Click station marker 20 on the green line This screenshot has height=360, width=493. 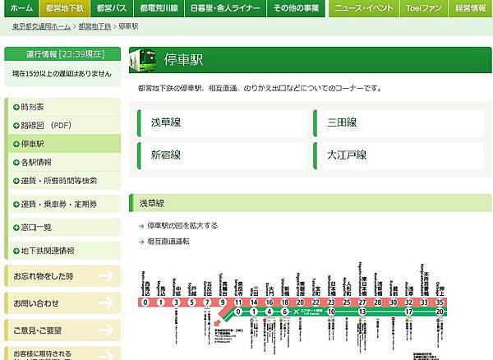[440, 312]
